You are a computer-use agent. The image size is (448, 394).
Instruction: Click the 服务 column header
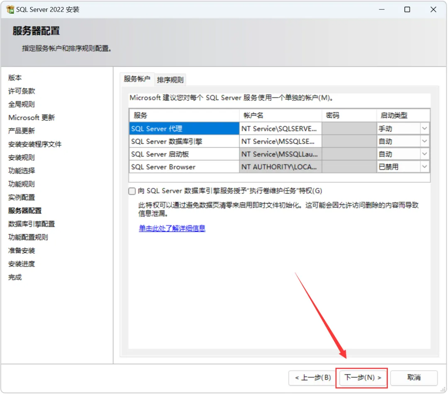pyautogui.click(x=184, y=115)
